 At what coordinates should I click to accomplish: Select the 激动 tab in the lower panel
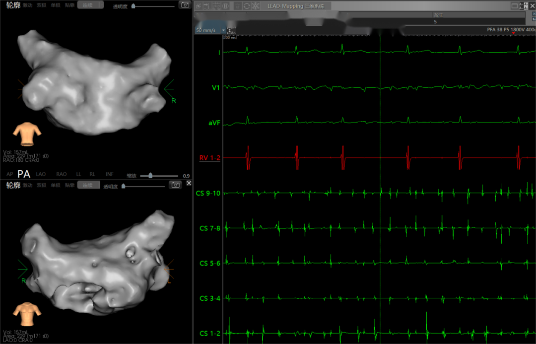coord(27,185)
